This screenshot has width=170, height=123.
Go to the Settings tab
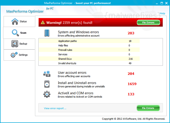[19, 55]
